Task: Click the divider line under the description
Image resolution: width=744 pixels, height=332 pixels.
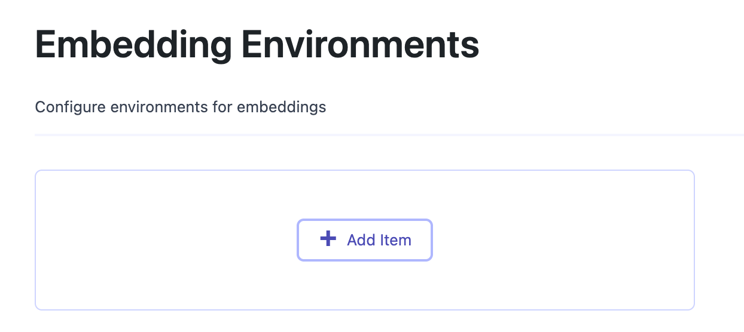Action: 389,136
